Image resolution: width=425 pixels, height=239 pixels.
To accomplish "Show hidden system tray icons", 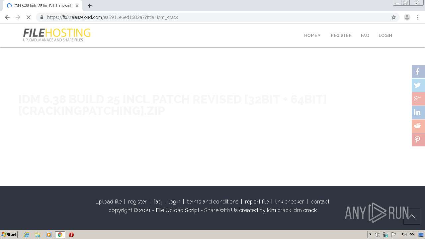I will pyautogui.click(x=370, y=235).
